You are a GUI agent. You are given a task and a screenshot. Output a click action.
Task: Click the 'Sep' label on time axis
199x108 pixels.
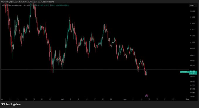point(188,99)
